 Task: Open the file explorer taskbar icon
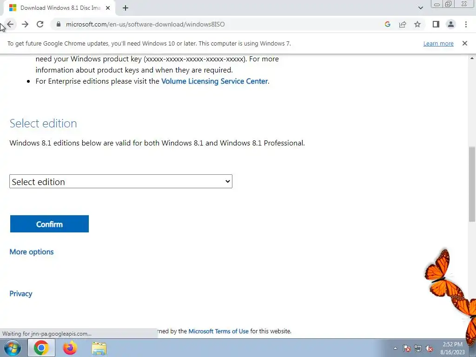[x=99, y=348]
